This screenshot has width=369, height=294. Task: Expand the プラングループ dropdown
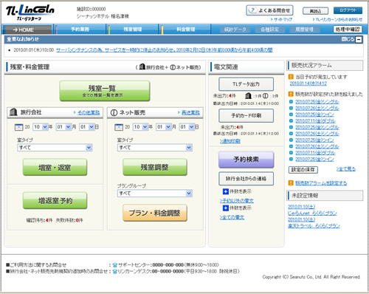[x=155, y=194]
